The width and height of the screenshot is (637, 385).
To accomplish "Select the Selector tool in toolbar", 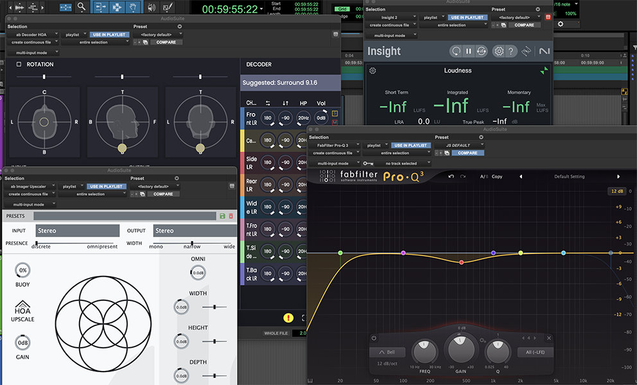I will (x=117, y=7).
